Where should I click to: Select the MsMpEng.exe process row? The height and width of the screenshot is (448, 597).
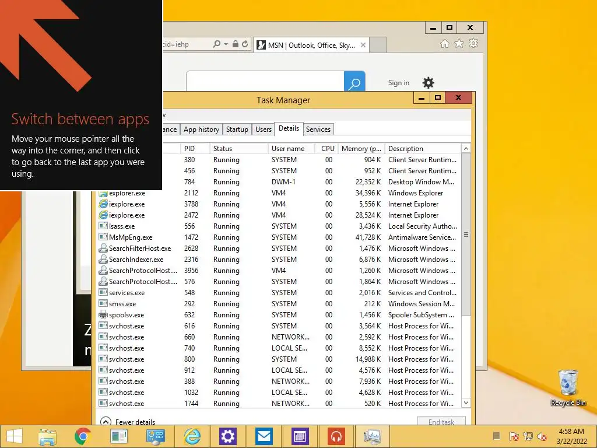click(x=279, y=237)
